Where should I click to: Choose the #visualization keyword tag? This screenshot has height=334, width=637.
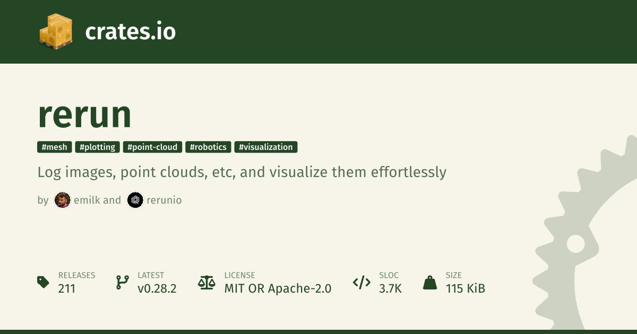tap(265, 147)
